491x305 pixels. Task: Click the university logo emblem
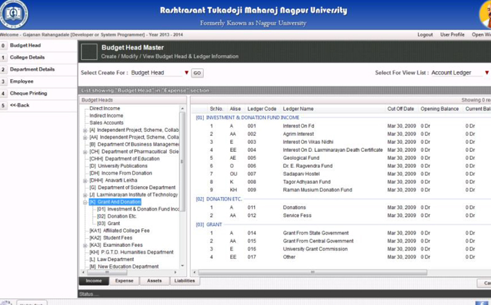[14, 14]
